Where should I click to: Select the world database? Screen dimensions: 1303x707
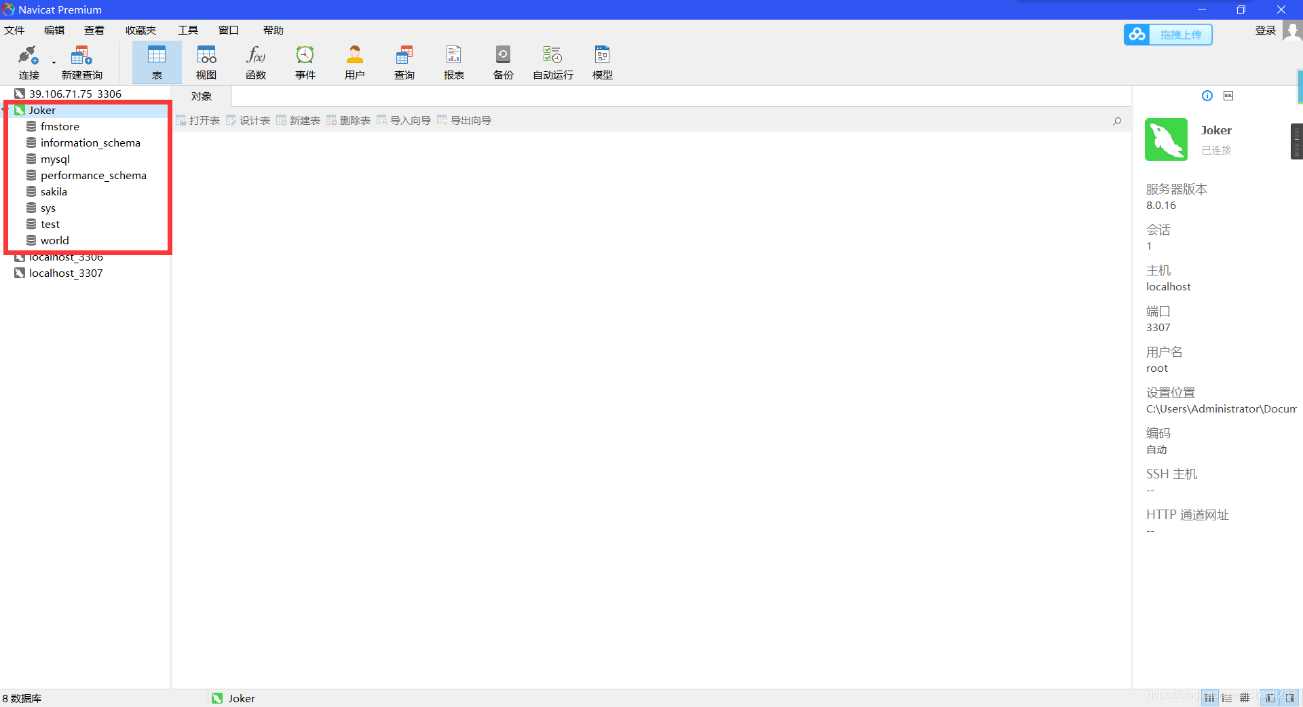(54, 240)
